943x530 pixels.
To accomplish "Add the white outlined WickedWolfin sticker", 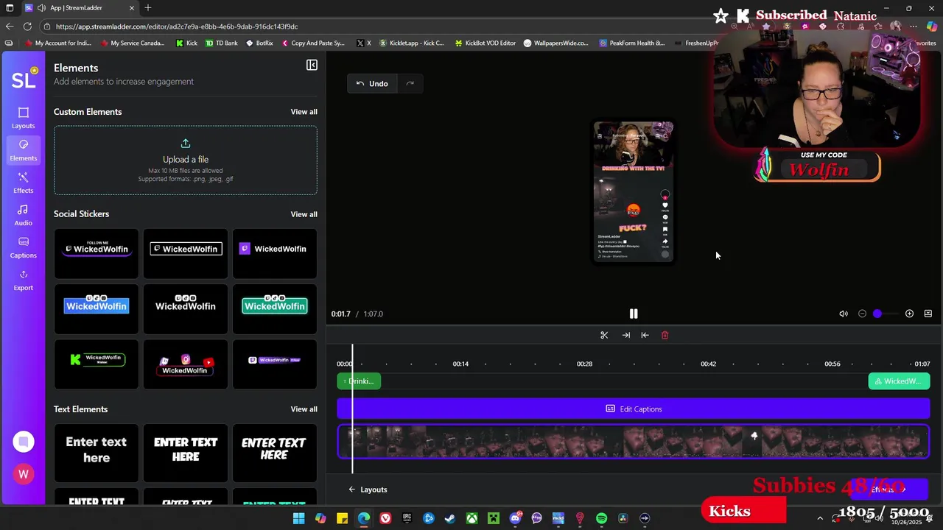I will (x=186, y=252).
